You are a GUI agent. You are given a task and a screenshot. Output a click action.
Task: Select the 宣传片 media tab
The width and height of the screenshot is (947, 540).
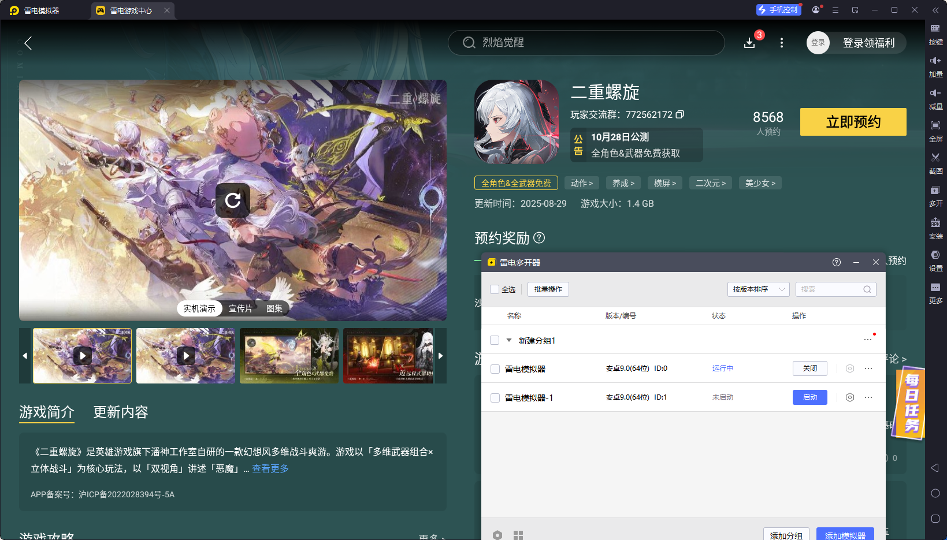[241, 308]
